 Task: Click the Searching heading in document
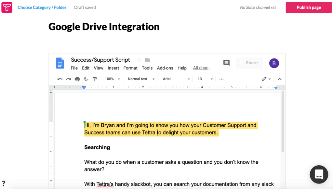pos(97,147)
